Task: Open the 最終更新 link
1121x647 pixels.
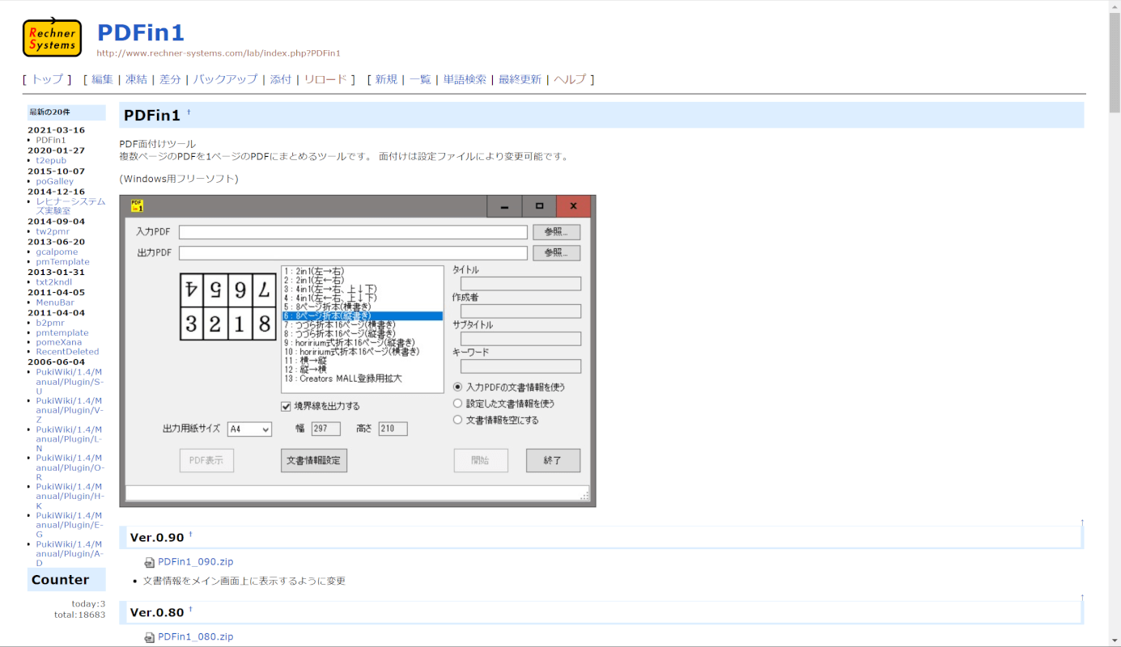Action: pyautogui.click(x=520, y=79)
